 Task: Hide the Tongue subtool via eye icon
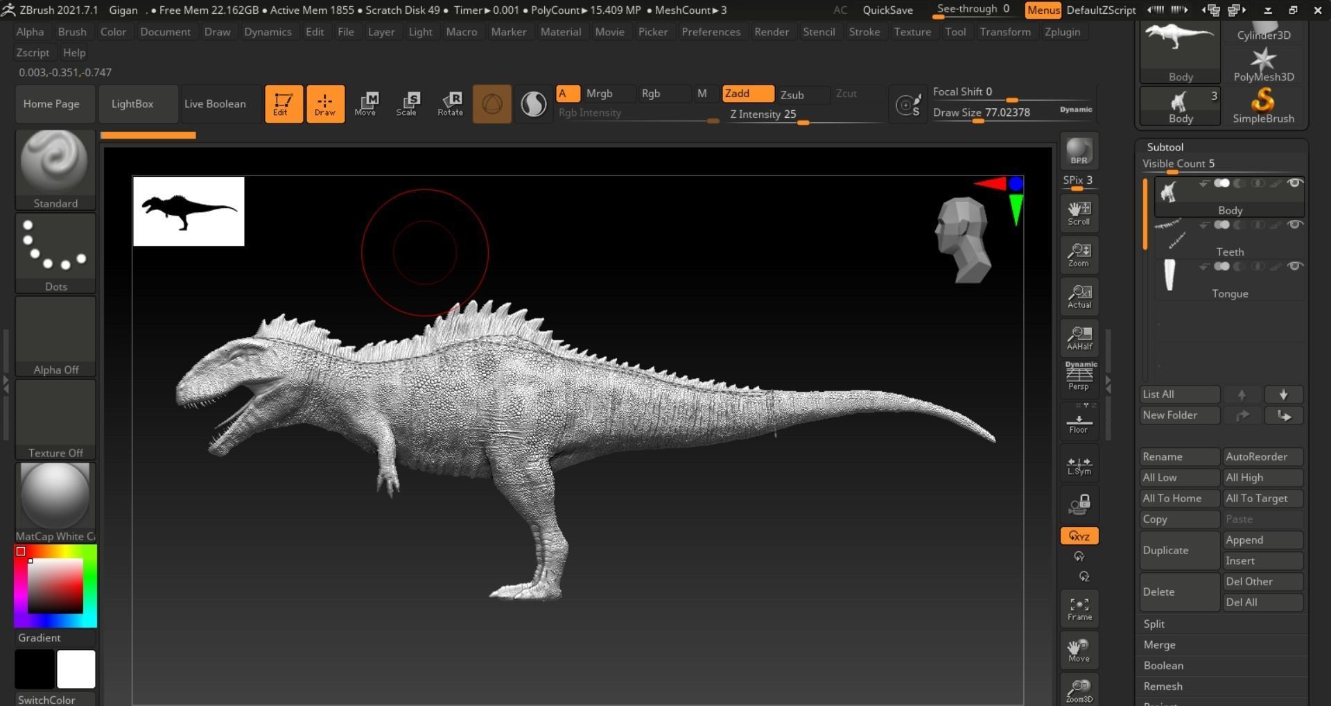[x=1294, y=266]
